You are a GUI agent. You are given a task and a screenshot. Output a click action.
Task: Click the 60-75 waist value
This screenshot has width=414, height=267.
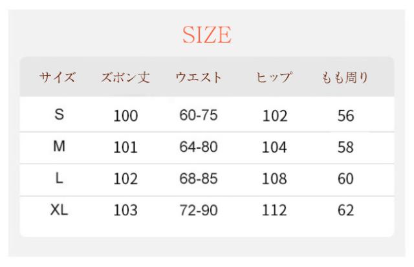(199, 116)
